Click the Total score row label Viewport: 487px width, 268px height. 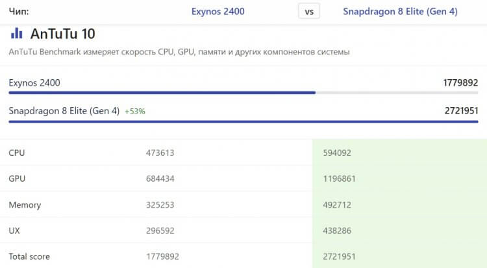point(29,256)
